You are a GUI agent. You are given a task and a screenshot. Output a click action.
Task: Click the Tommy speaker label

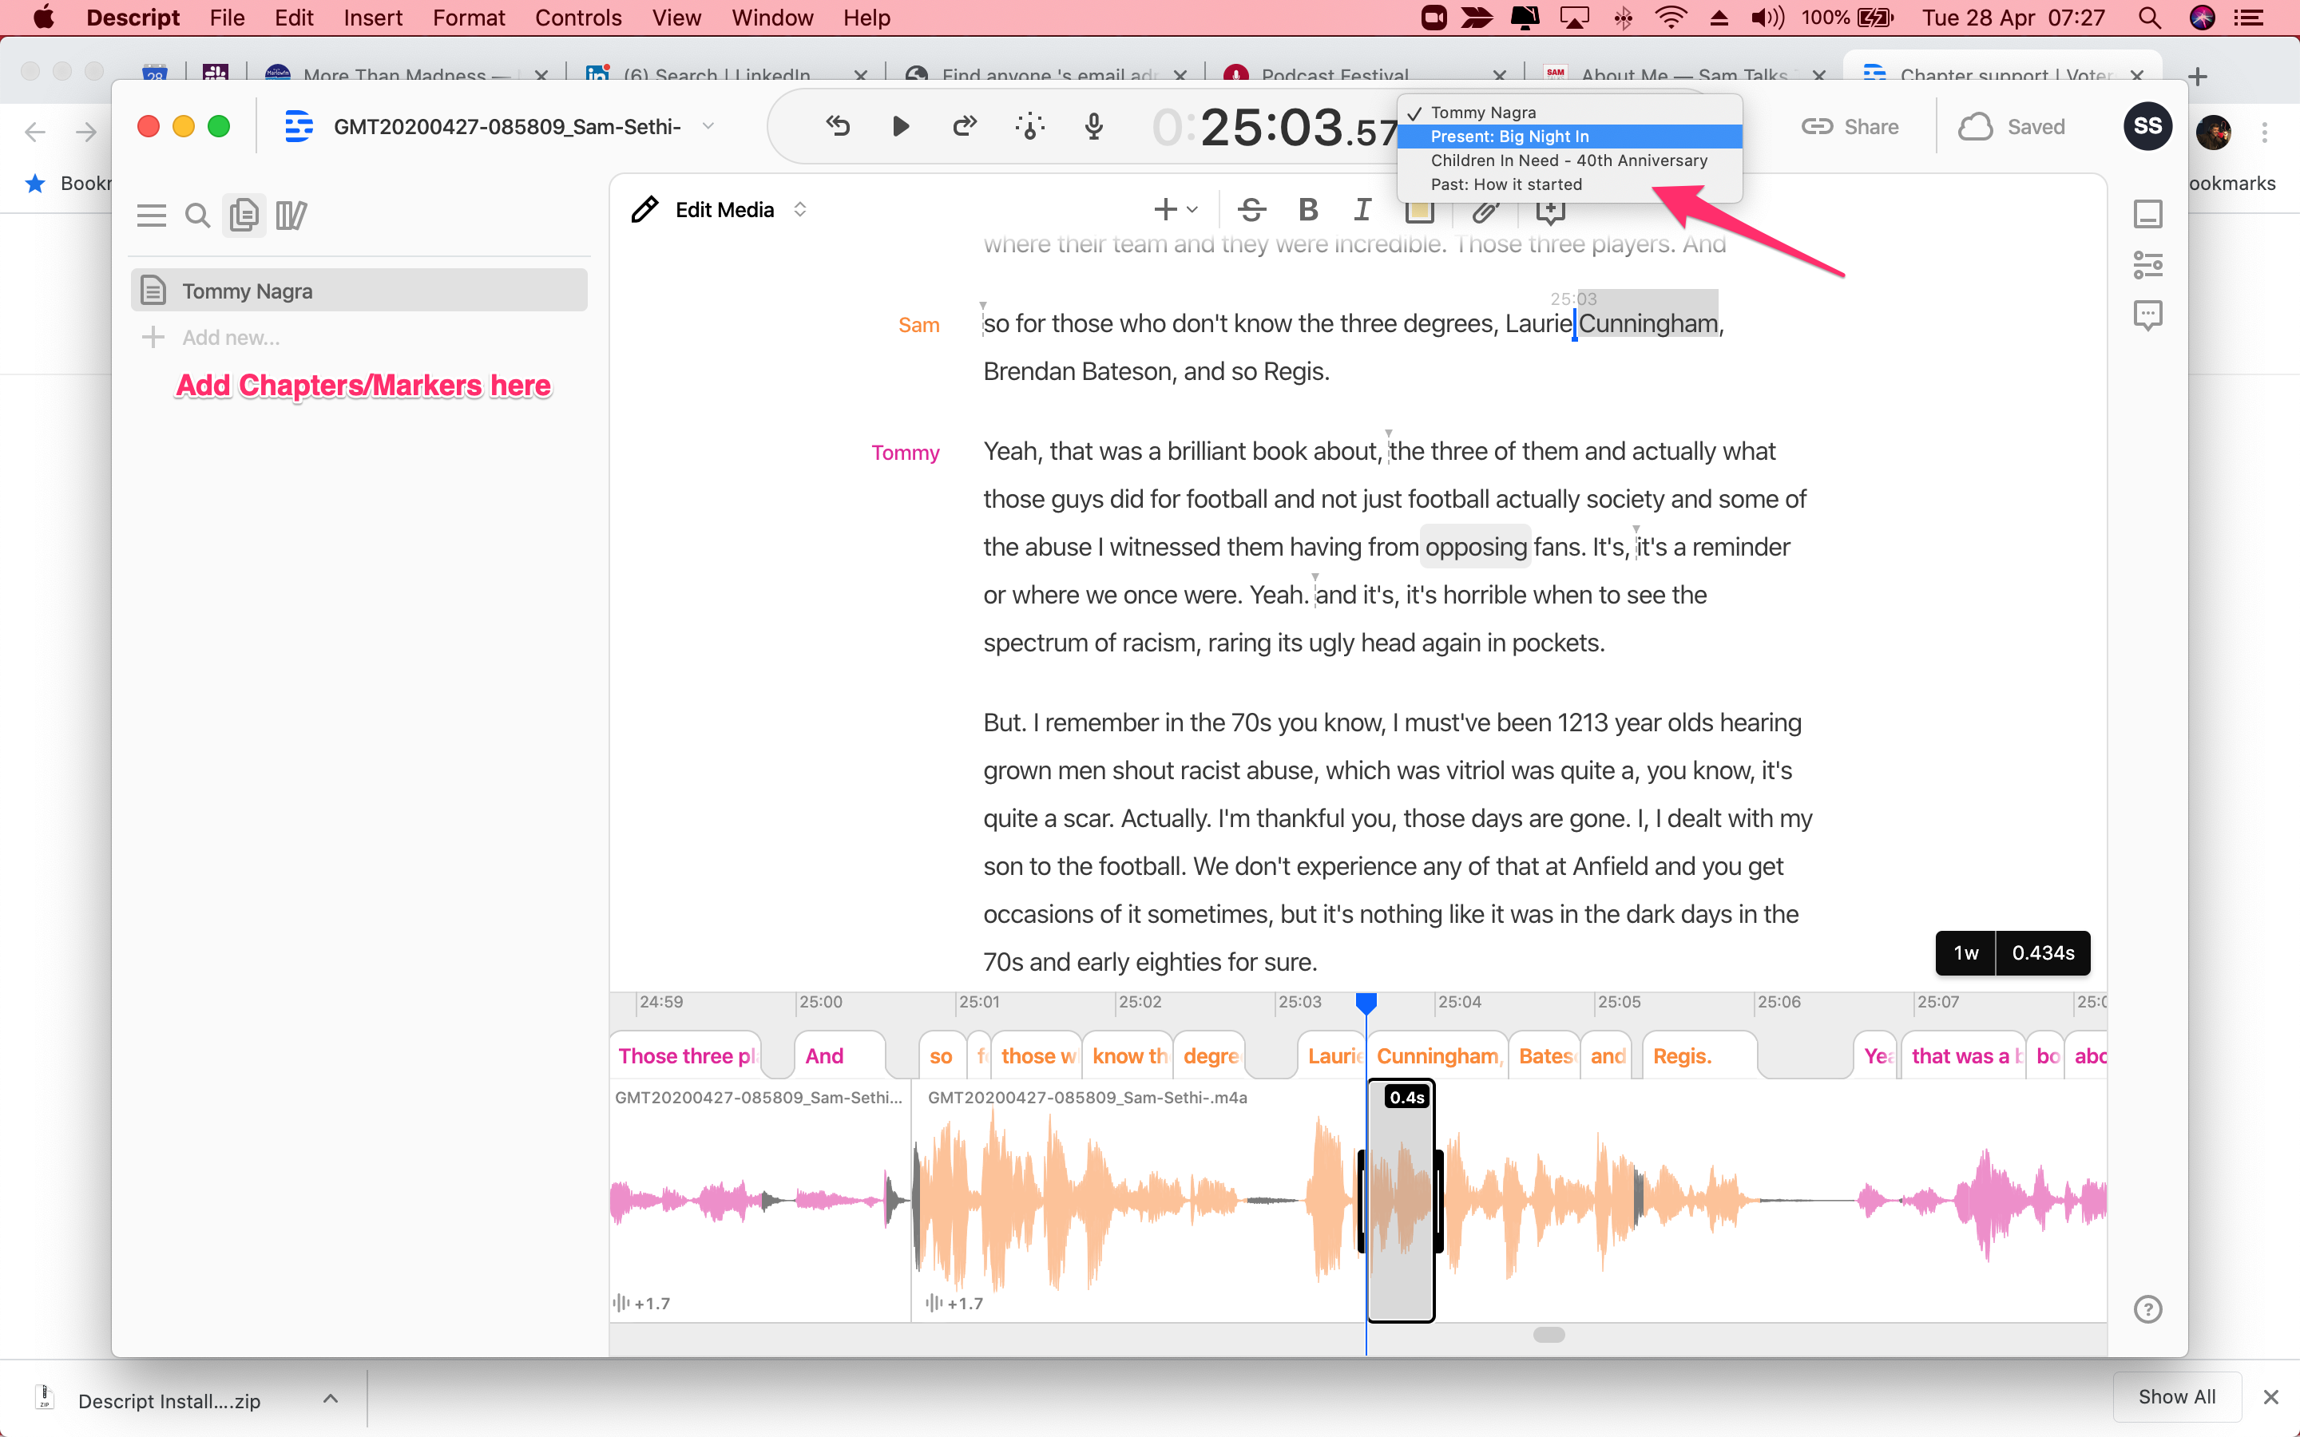click(905, 453)
